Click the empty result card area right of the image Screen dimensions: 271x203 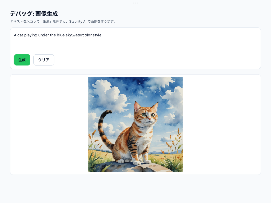point(222,124)
